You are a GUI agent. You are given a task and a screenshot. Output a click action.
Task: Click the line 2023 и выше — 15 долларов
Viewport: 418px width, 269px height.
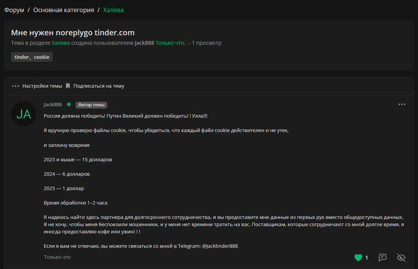(x=78, y=160)
